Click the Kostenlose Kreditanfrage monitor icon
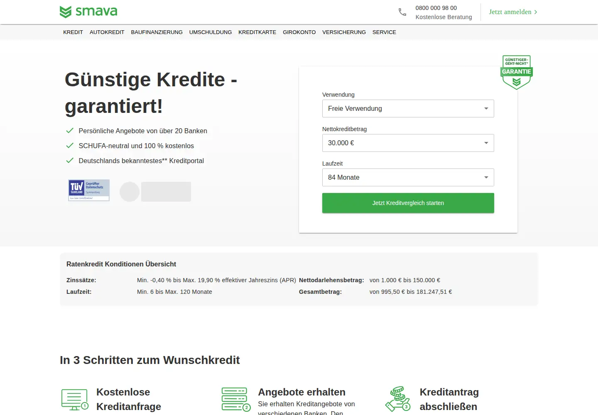Image resolution: width=598 pixels, height=415 pixels. point(75,400)
